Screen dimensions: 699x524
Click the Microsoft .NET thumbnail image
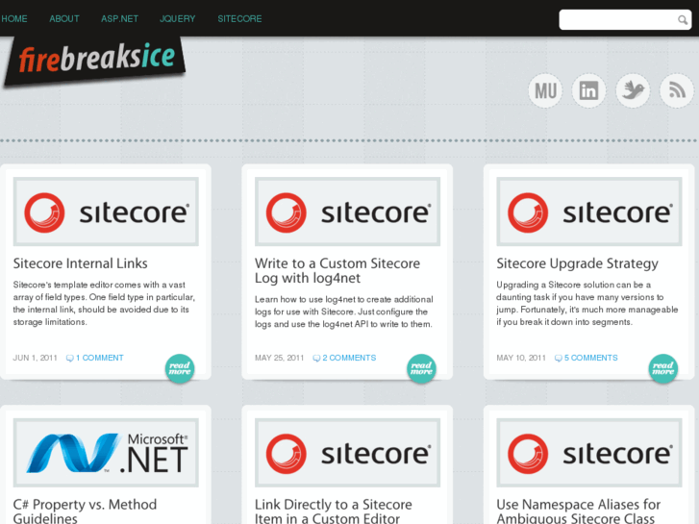point(106,453)
